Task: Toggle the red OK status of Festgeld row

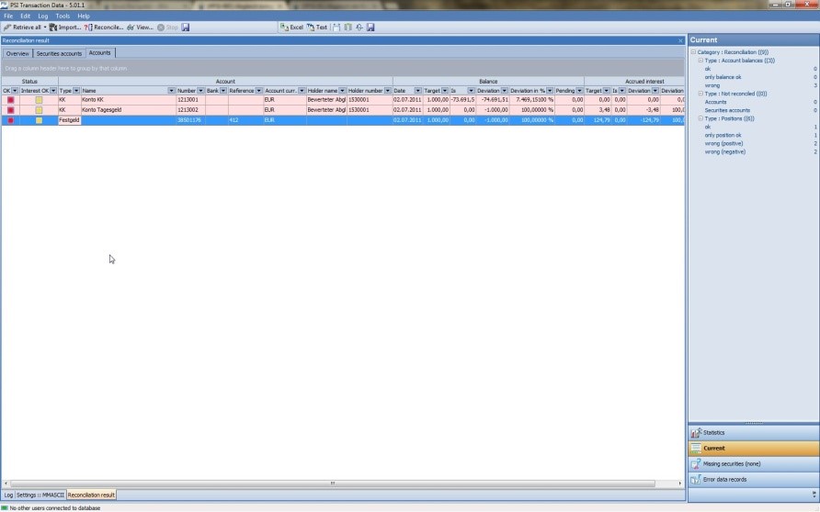Action: click(x=10, y=120)
